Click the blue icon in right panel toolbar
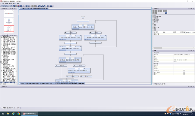This screenshot has width=195, height=116. (x=166, y=13)
